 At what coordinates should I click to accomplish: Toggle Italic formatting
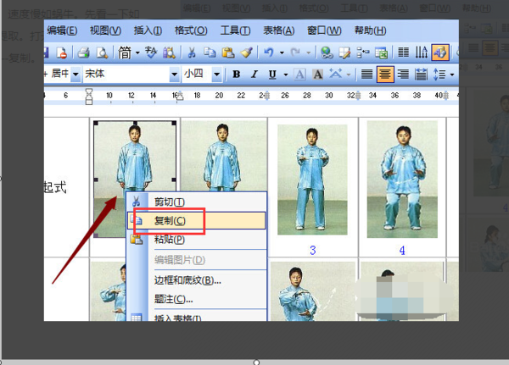[255, 75]
